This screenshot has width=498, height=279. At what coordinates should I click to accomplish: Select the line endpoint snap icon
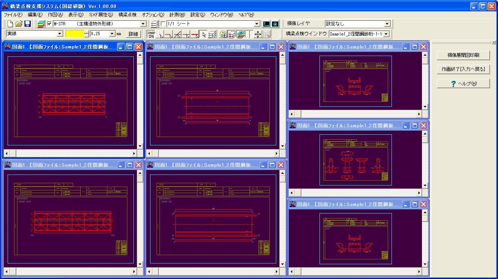169,34
